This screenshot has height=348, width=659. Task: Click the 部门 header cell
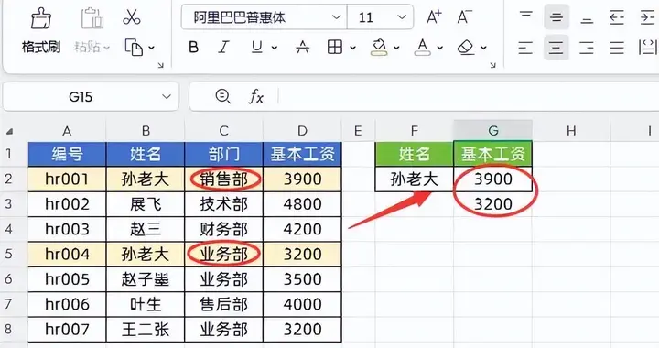point(223,154)
